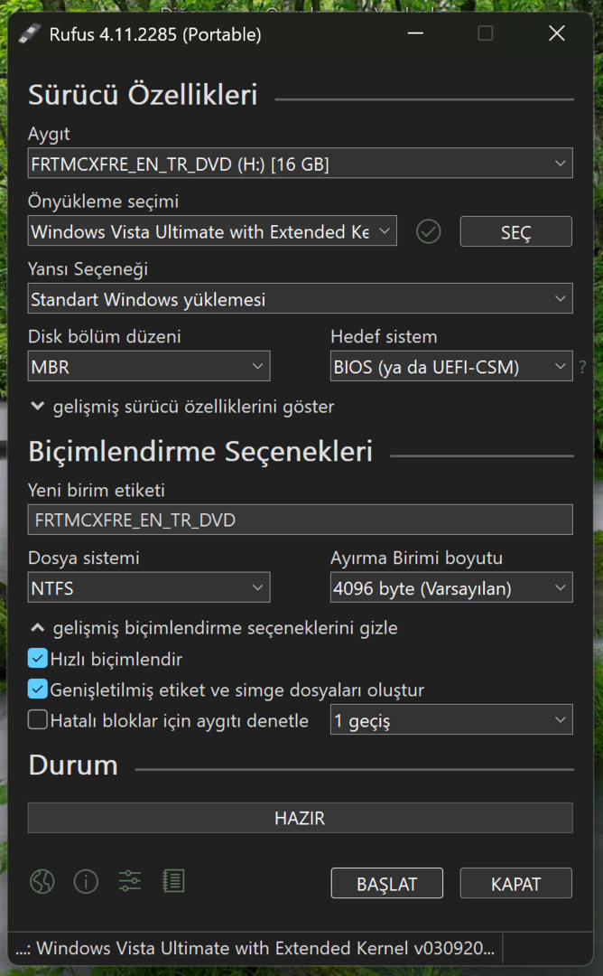Open the 1 geçiş passes dropdown
The width and height of the screenshot is (603, 976).
(x=451, y=719)
